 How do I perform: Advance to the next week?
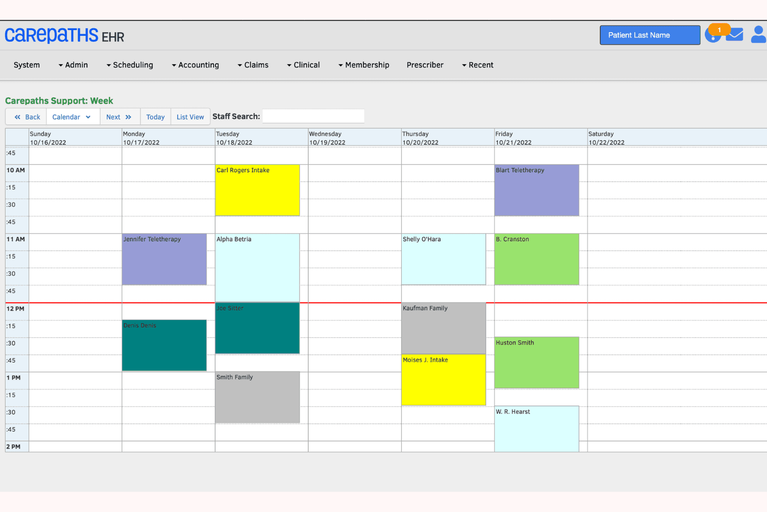pyautogui.click(x=120, y=117)
